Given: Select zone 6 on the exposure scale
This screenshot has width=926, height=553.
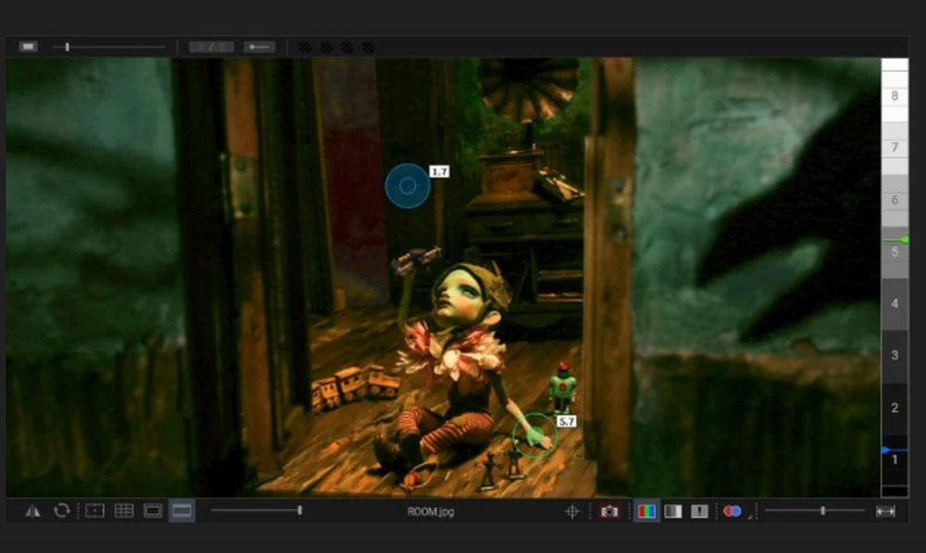Looking at the screenshot, I should click(895, 200).
